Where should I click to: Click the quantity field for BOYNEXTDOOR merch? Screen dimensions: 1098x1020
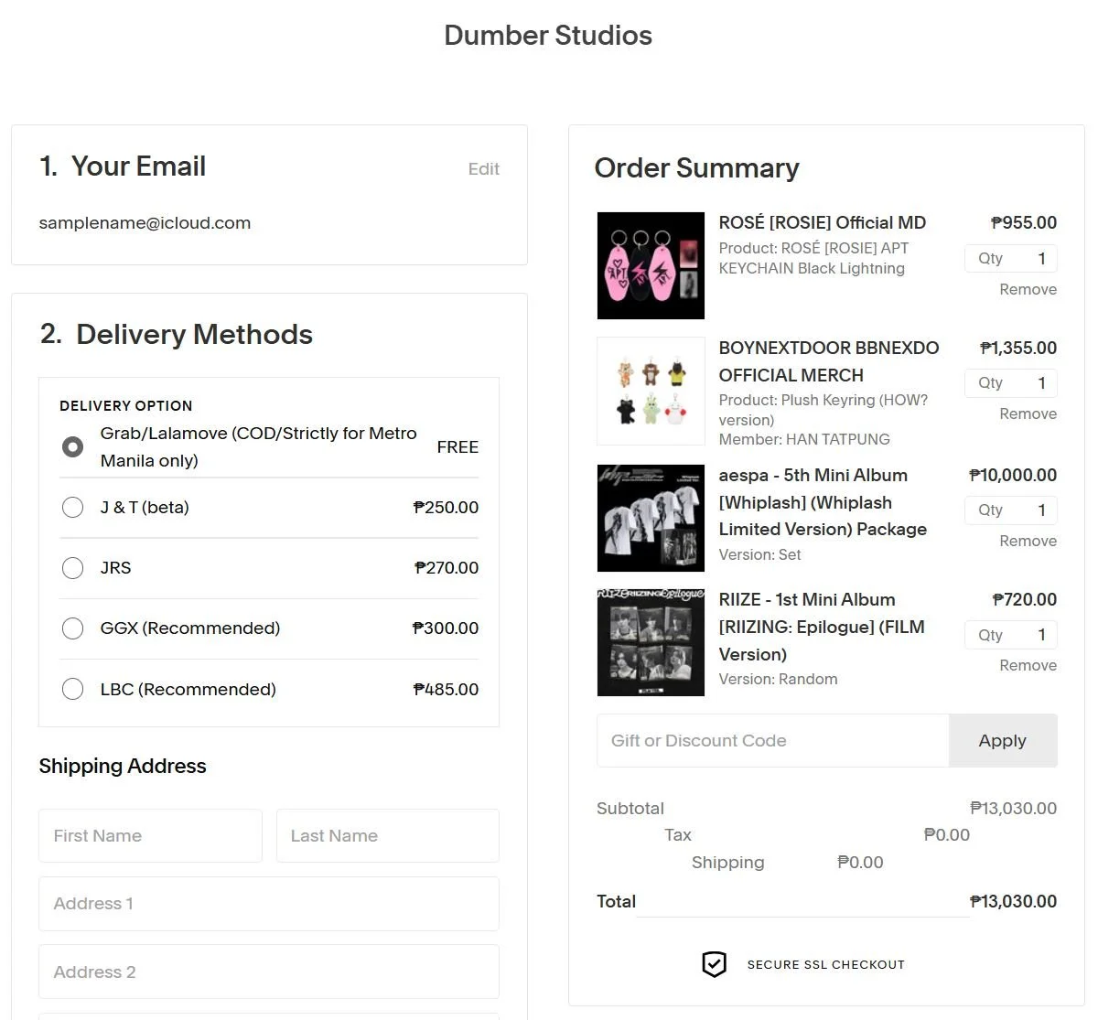(1010, 383)
